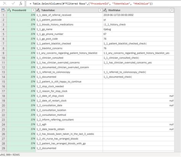
Task: Click cell 1_2_stop_clock_needed
Action: point(69,87)
